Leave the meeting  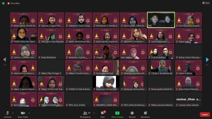coord(205,114)
